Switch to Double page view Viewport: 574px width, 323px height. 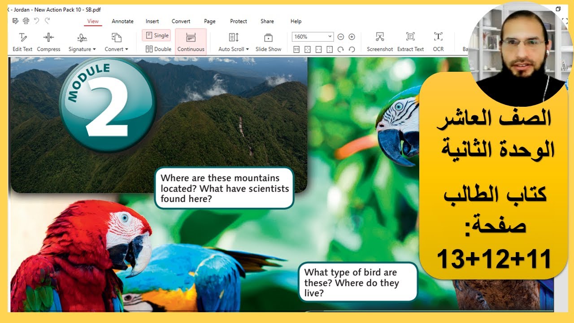[x=158, y=49]
